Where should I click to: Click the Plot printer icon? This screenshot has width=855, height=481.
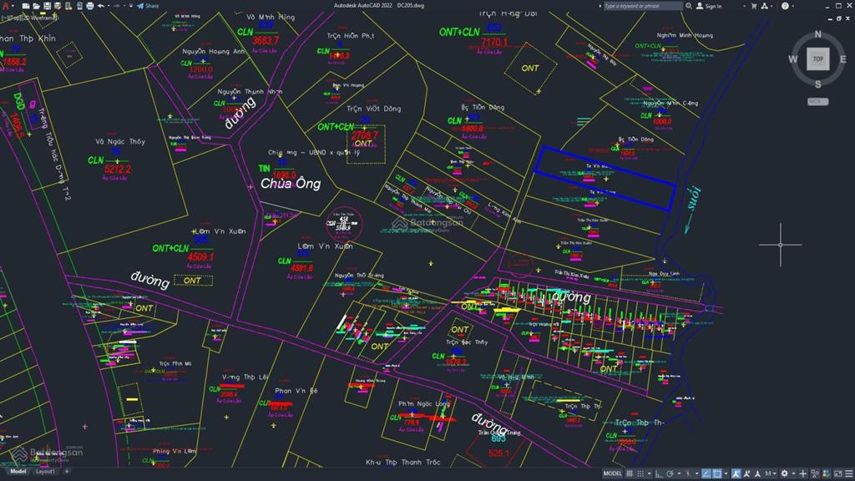90,6
